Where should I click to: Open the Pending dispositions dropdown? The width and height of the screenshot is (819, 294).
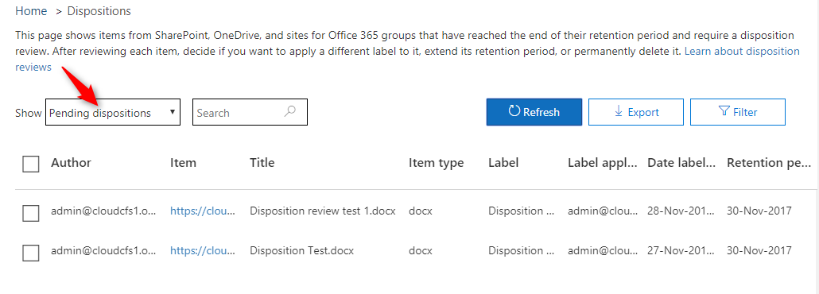click(x=113, y=112)
